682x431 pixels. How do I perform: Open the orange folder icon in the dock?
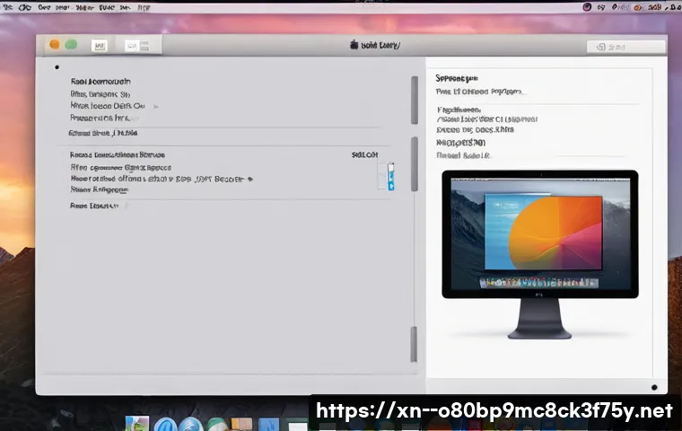tap(241, 424)
